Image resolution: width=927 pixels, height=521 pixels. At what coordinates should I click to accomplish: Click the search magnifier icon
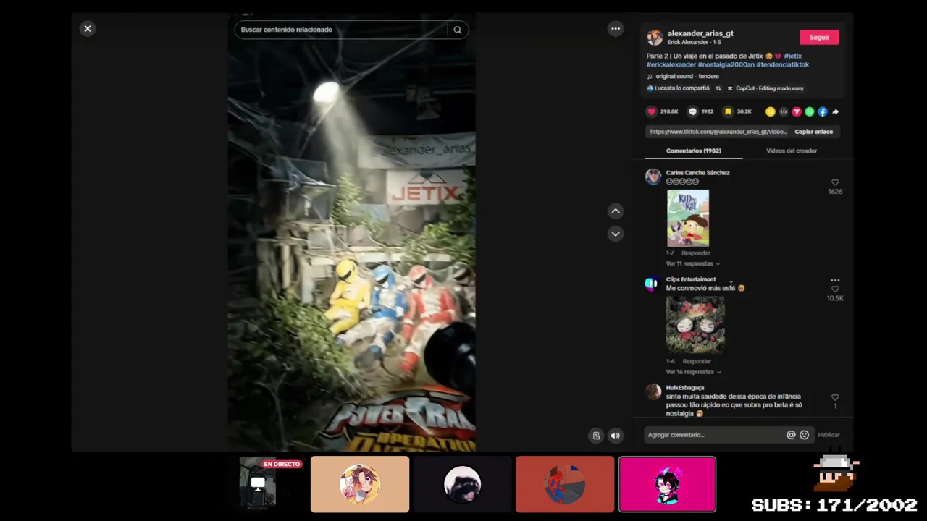(x=458, y=30)
